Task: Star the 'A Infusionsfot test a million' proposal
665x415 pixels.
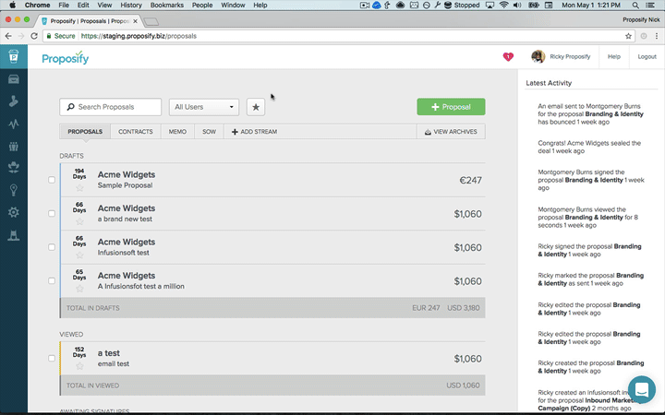Action: [x=79, y=289]
